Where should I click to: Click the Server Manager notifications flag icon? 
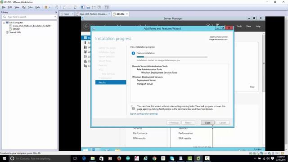pyautogui.click(x=218, y=25)
